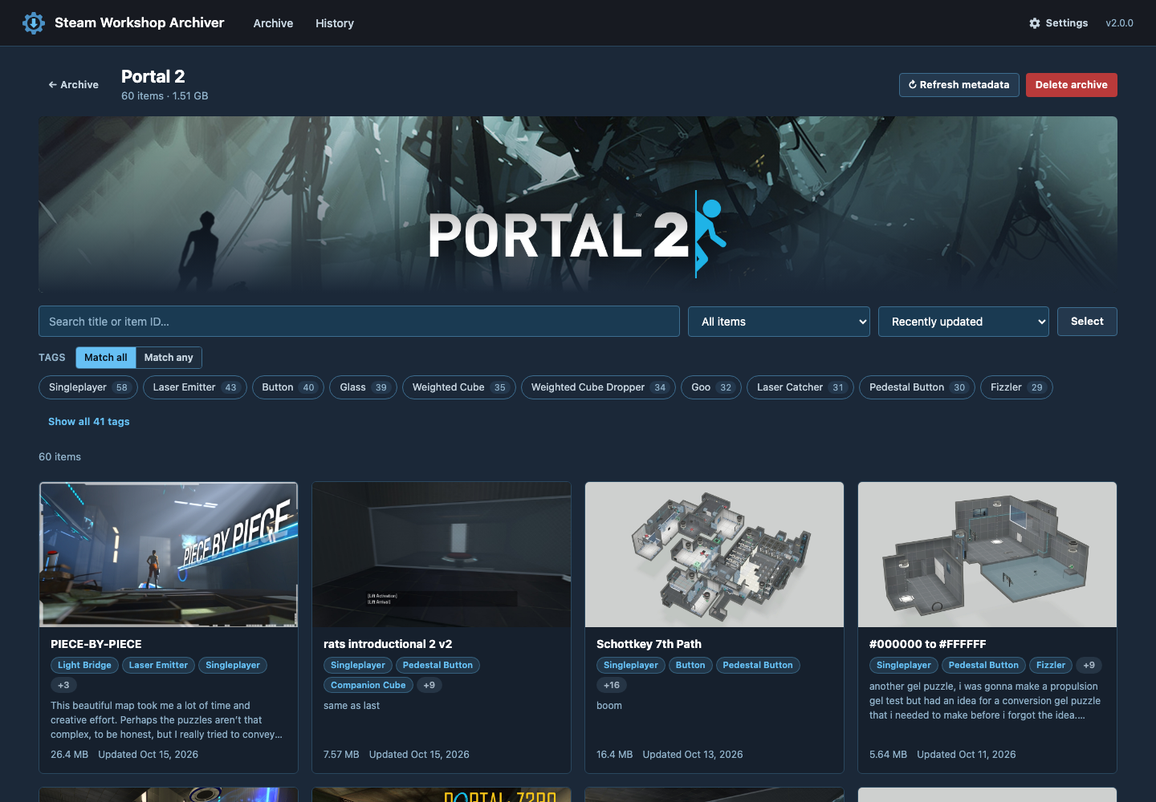Image resolution: width=1156 pixels, height=802 pixels.
Task: Toggle the Glass 39 tag filter
Action: [364, 387]
